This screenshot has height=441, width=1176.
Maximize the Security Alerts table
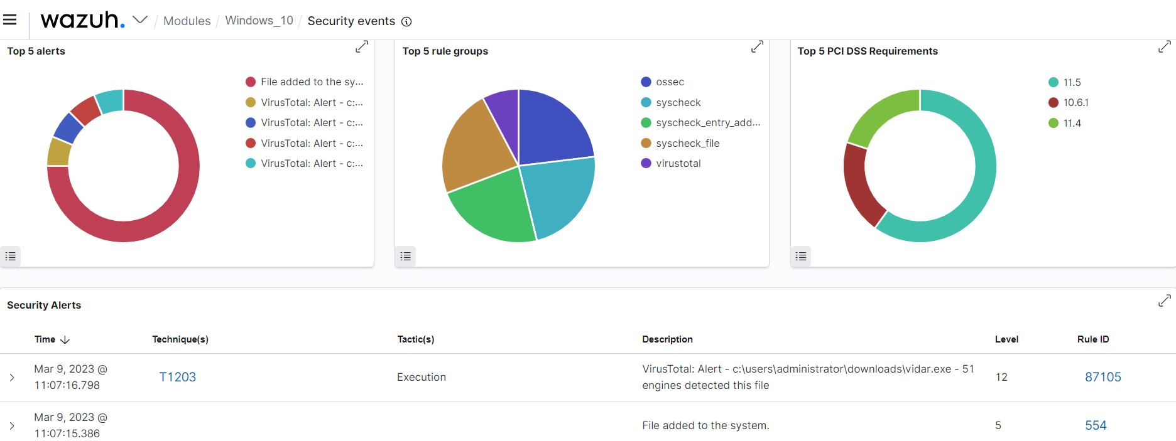tap(1164, 301)
